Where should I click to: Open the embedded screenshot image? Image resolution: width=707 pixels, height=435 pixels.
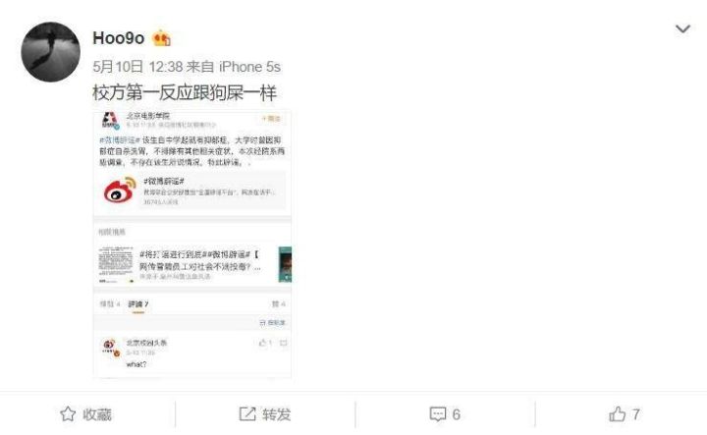pos(192,244)
